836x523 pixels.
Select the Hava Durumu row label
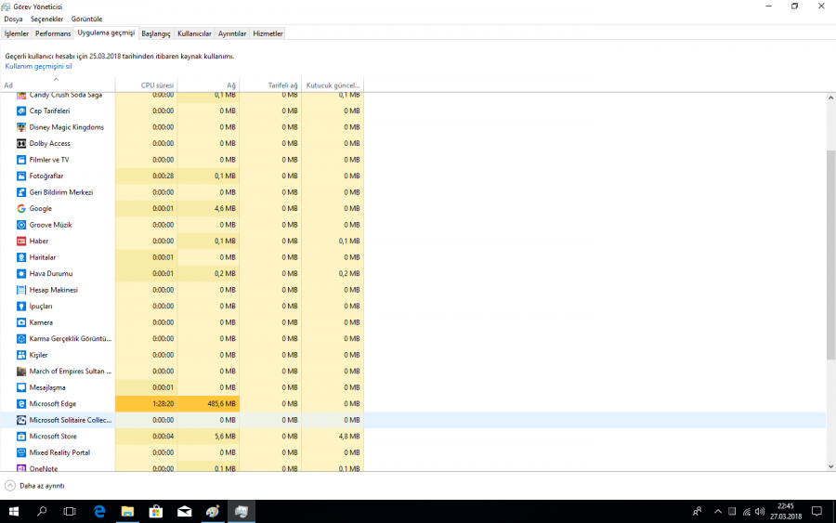click(x=51, y=273)
